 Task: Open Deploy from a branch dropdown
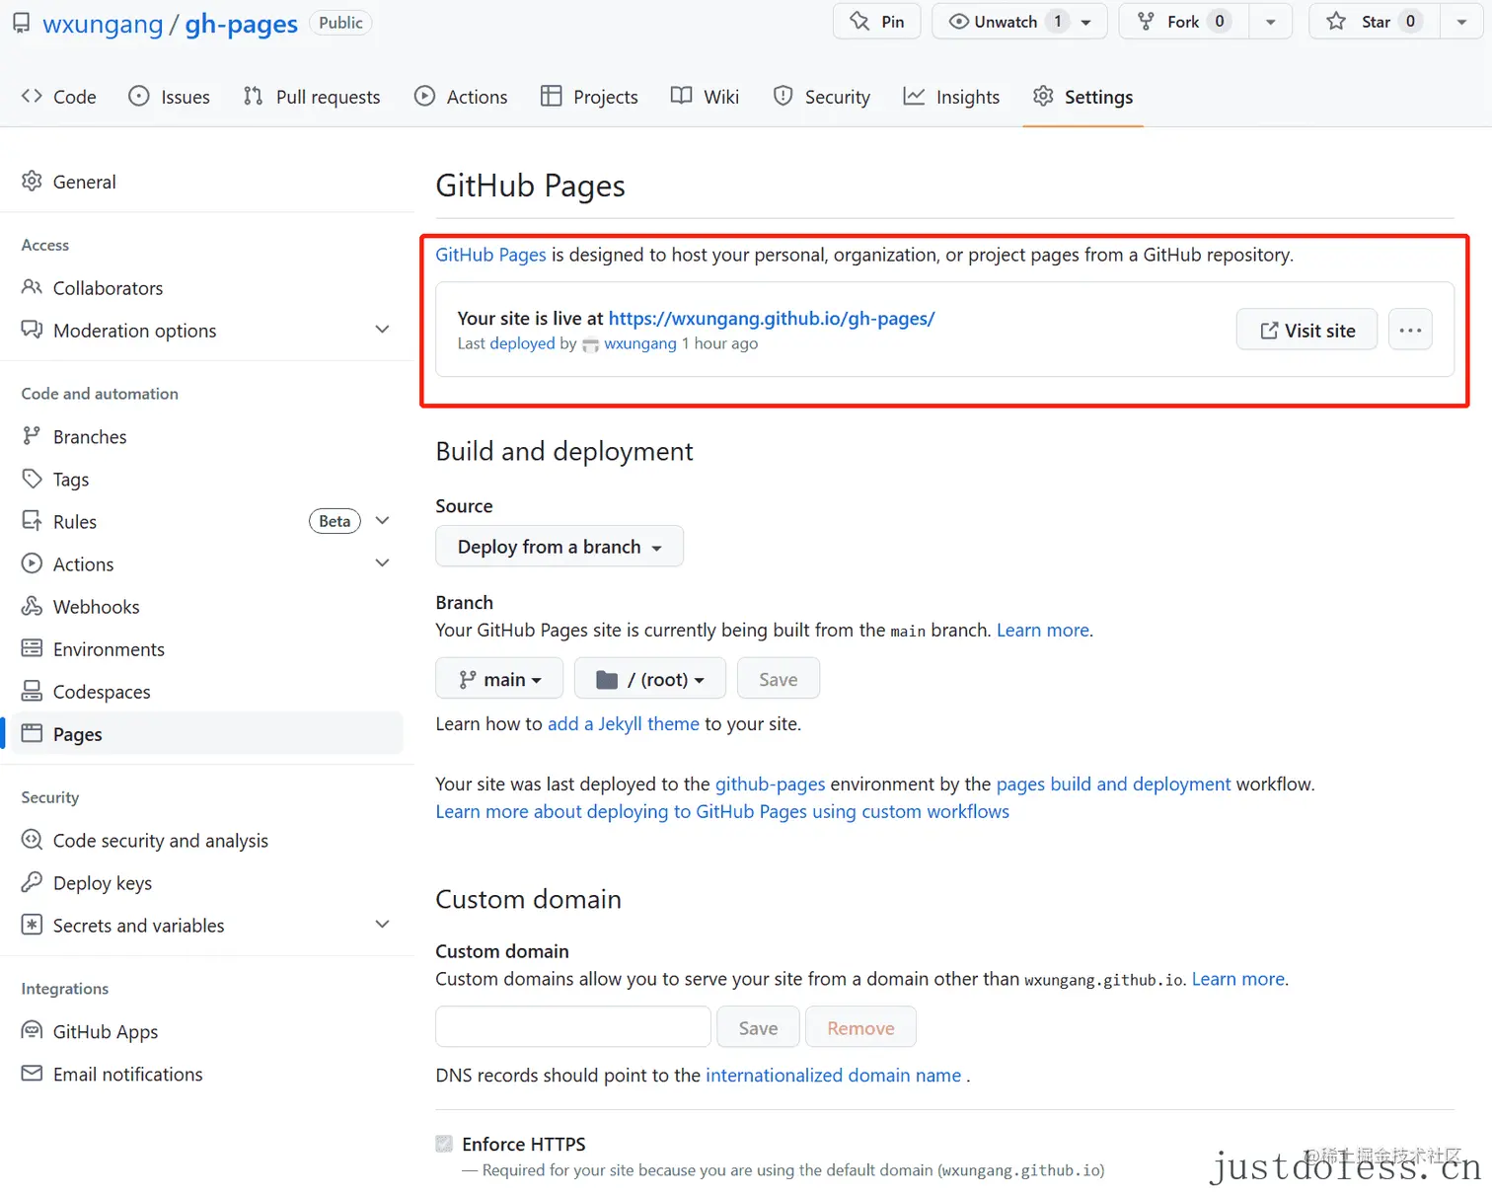pyautogui.click(x=559, y=547)
